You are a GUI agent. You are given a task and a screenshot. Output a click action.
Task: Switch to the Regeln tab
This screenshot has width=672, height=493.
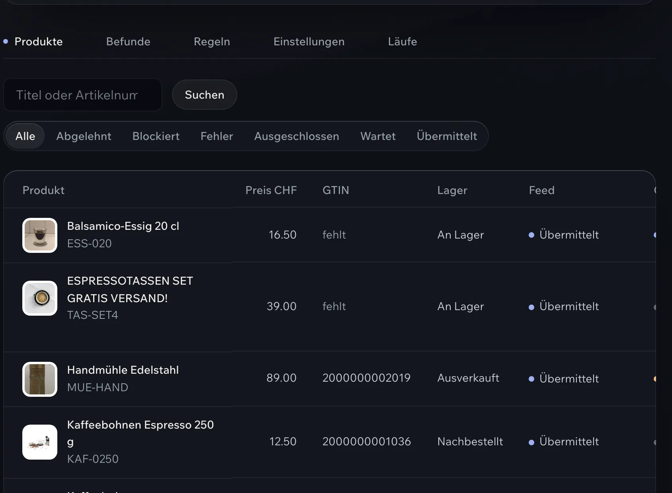click(x=212, y=42)
